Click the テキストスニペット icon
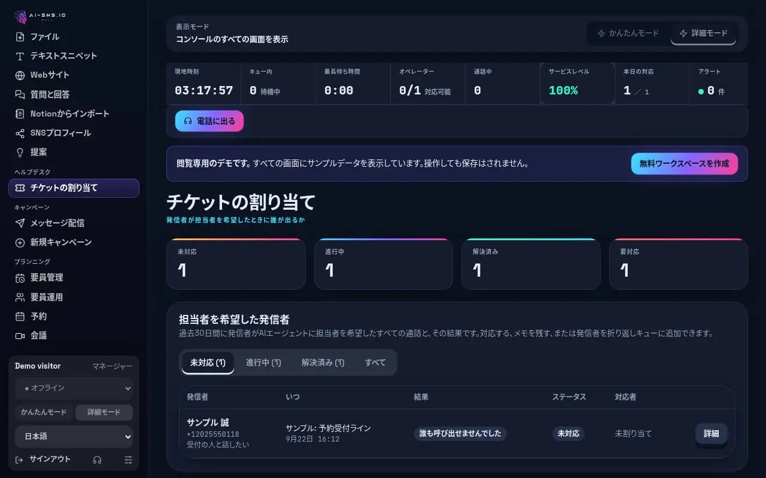This screenshot has height=478, width=766. [x=20, y=56]
